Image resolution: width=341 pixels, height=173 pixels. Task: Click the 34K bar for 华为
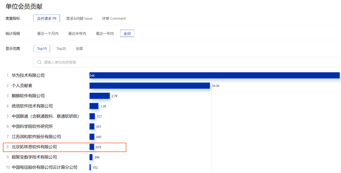click(214, 75)
